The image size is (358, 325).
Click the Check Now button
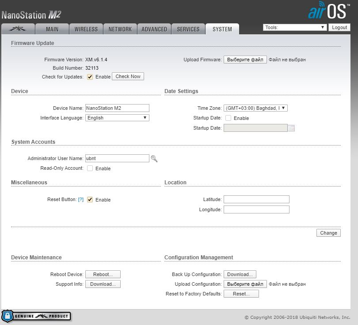[x=128, y=77]
